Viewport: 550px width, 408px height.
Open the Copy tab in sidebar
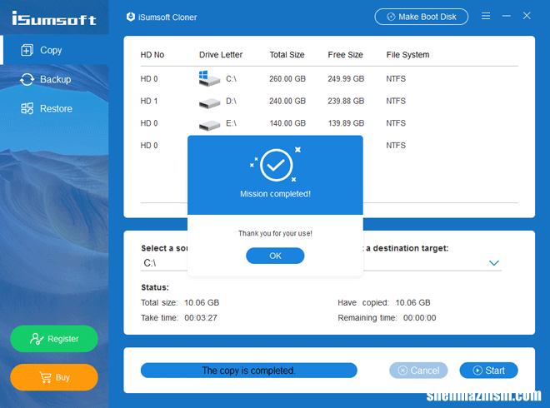[50, 50]
